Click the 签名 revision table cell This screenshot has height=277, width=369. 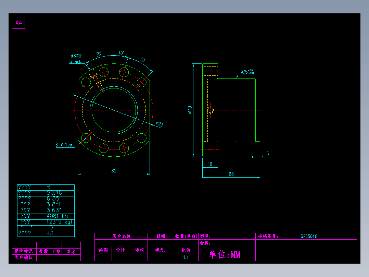(x=71, y=251)
